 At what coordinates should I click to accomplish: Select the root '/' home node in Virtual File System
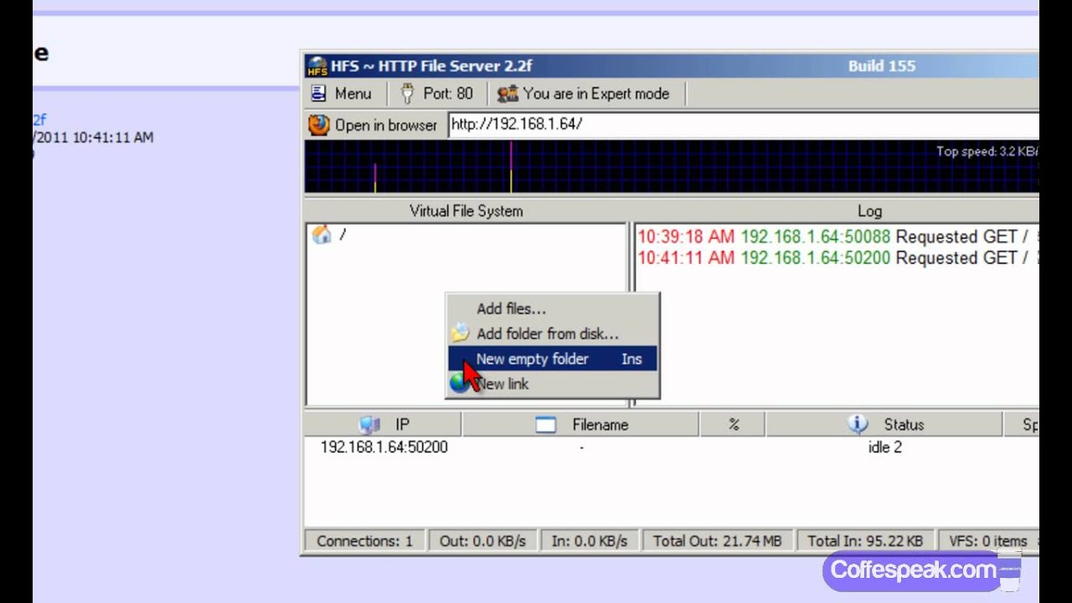coord(329,235)
